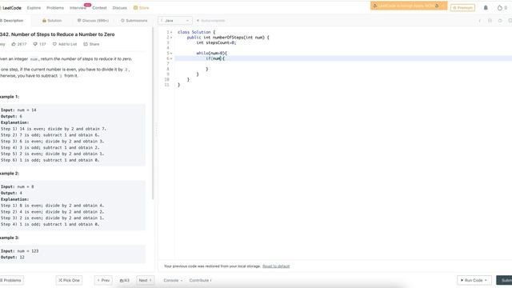Place cursor on line 7 of editor
512x288 pixels.
pos(343,64)
